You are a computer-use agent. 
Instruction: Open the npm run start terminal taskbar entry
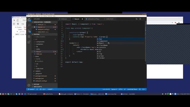(x=32, y=94)
